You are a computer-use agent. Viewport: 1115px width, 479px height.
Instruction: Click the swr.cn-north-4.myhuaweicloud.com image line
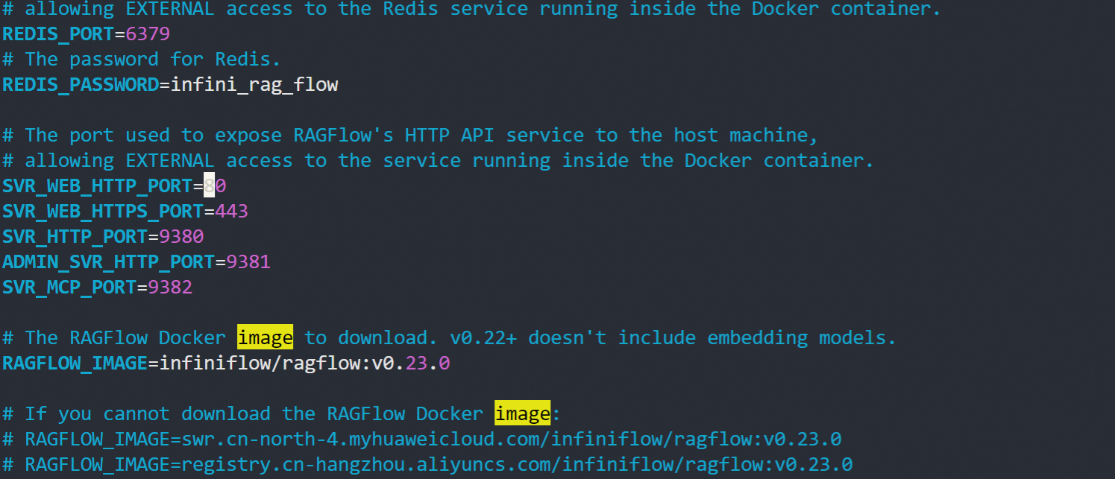pyautogui.click(x=422, y=440)
